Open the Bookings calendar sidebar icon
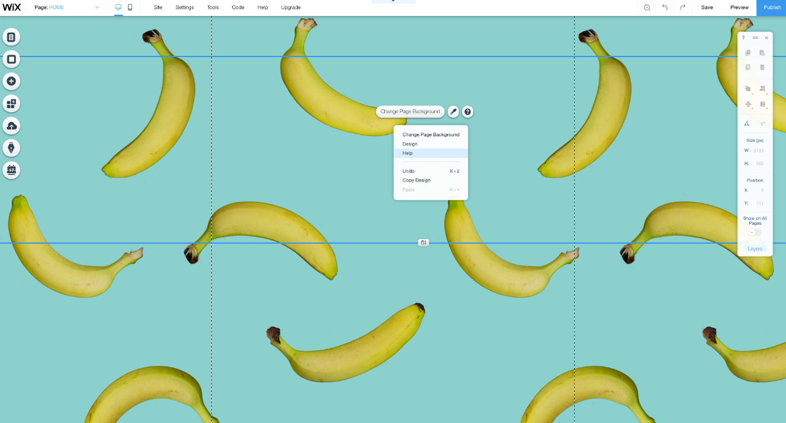 [11, 169]
